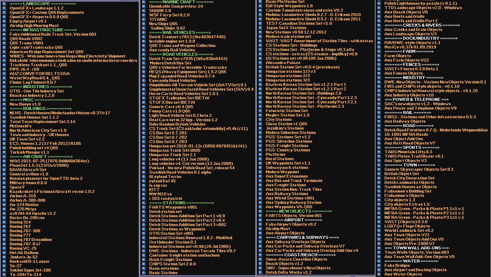Select Auz Reefs and Atolls Part 2
Screen dimensions: 491x277
(x=411, y=21)
